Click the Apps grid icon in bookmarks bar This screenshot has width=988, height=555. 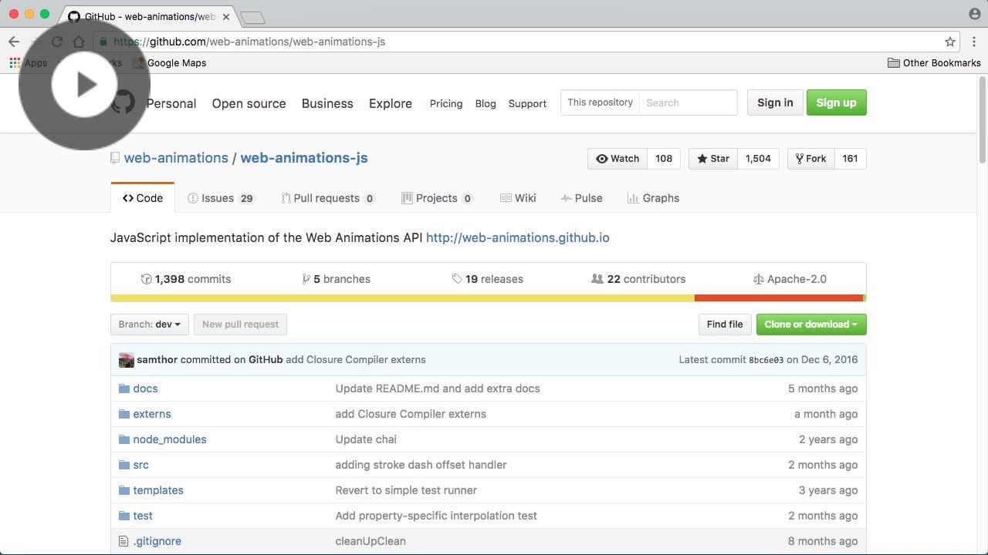coord(15,63)
